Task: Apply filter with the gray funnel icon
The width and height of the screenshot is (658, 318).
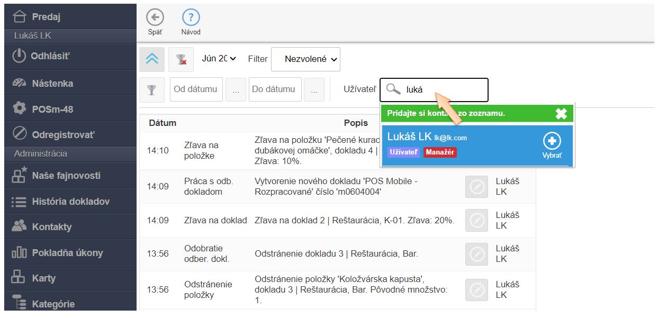Action: tap(152, 89)
